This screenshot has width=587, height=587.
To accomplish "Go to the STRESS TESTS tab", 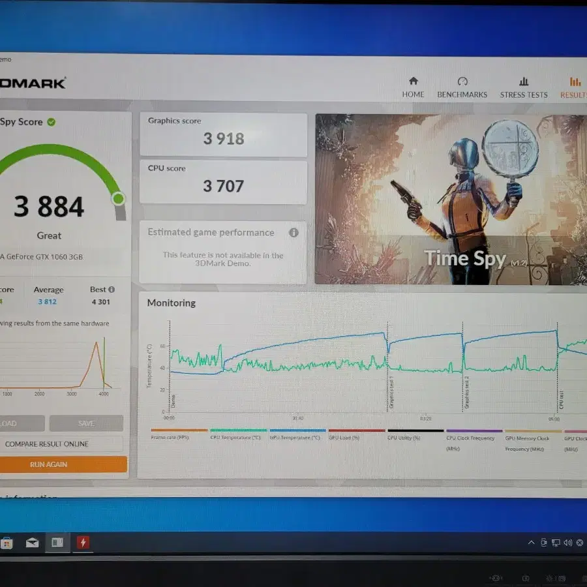I will click(524, 87).
